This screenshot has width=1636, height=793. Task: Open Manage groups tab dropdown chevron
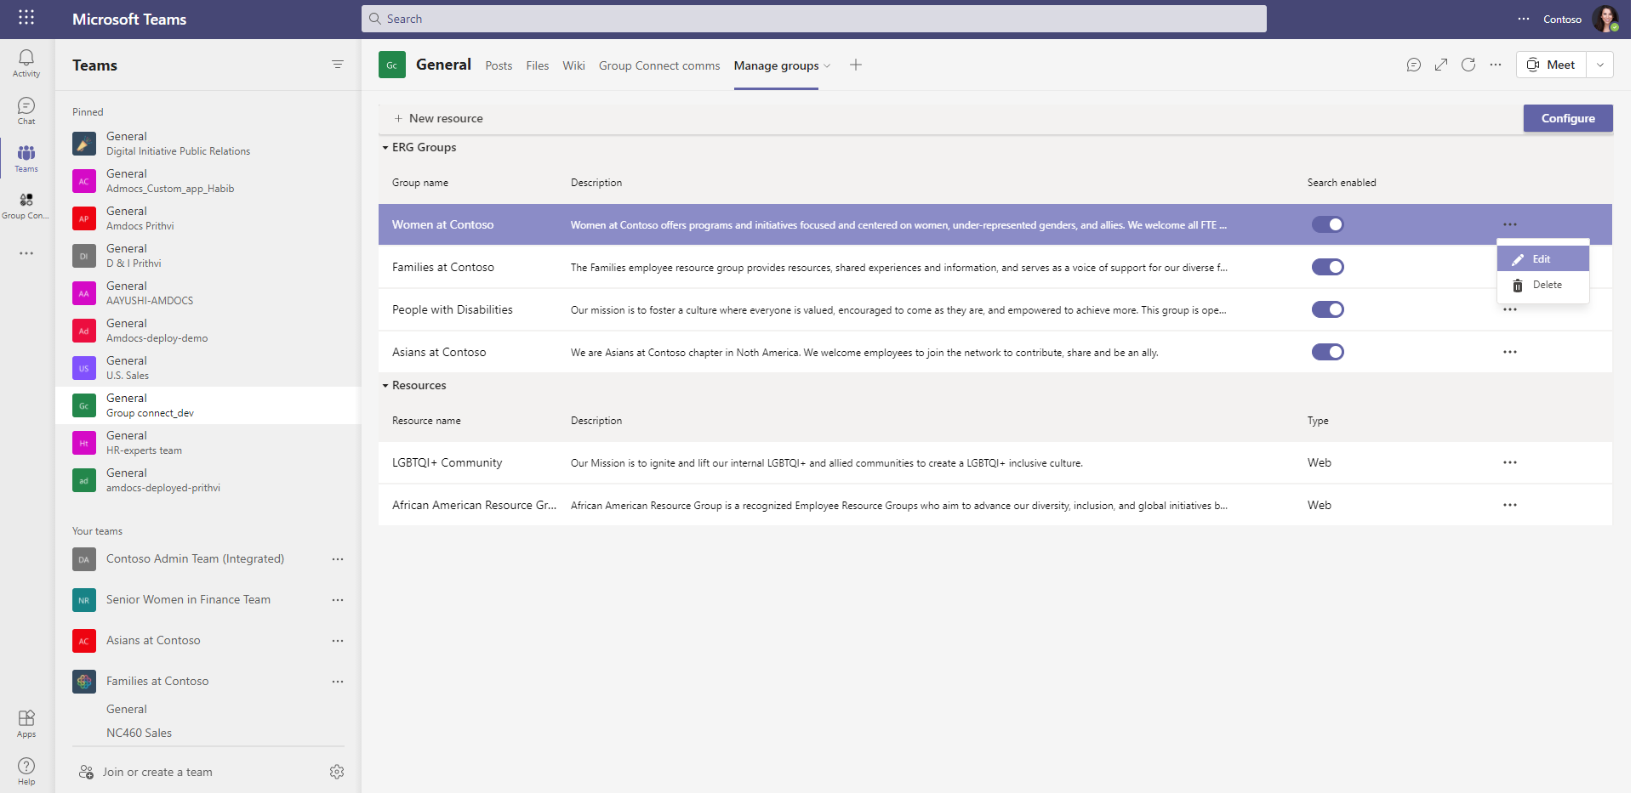click(827, 65)
